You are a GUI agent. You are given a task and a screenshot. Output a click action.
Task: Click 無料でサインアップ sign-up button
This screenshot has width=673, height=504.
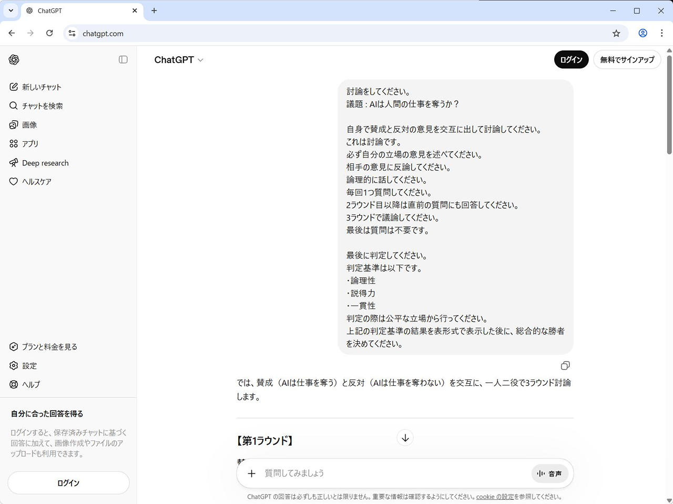point(627,60)
